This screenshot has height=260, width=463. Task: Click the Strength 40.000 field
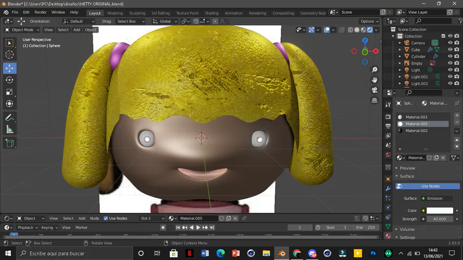click(440, 219)
